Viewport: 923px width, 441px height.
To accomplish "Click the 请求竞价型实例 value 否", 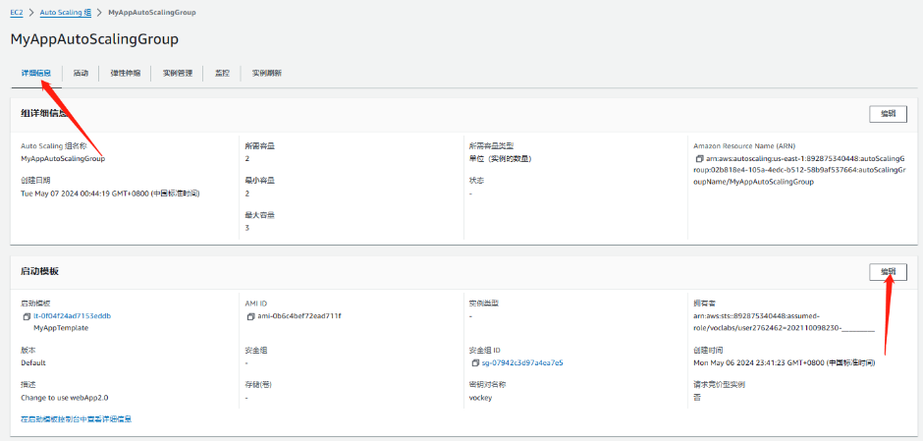I will (x=697, y=398).
